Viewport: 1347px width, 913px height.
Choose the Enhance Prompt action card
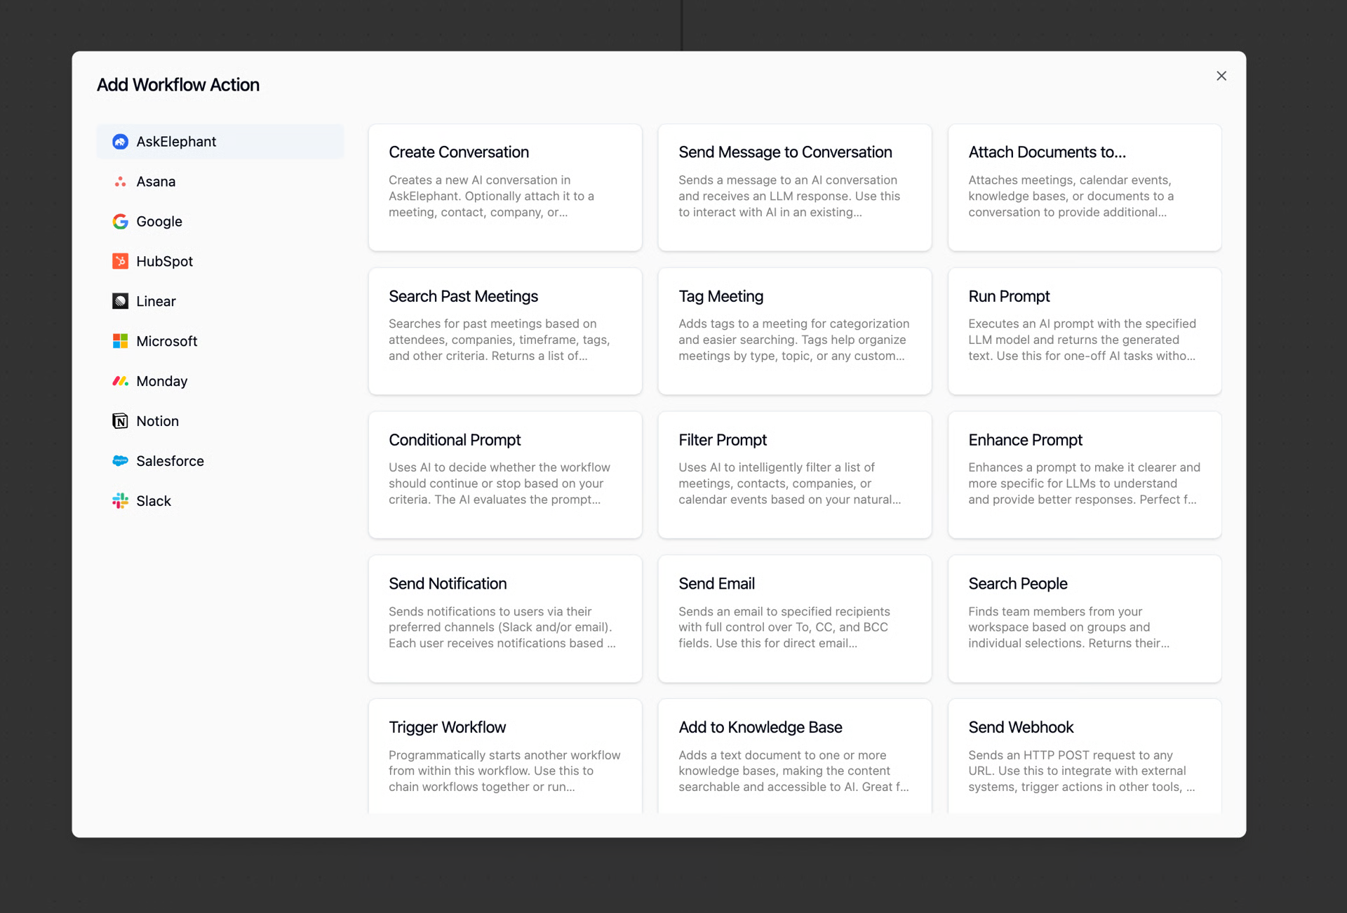[1085, 475]
